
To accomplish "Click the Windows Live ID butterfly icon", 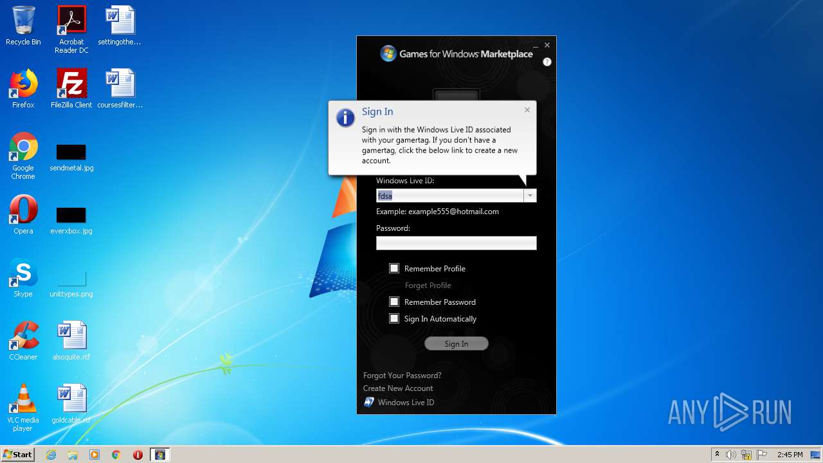I will coord(369,402).
